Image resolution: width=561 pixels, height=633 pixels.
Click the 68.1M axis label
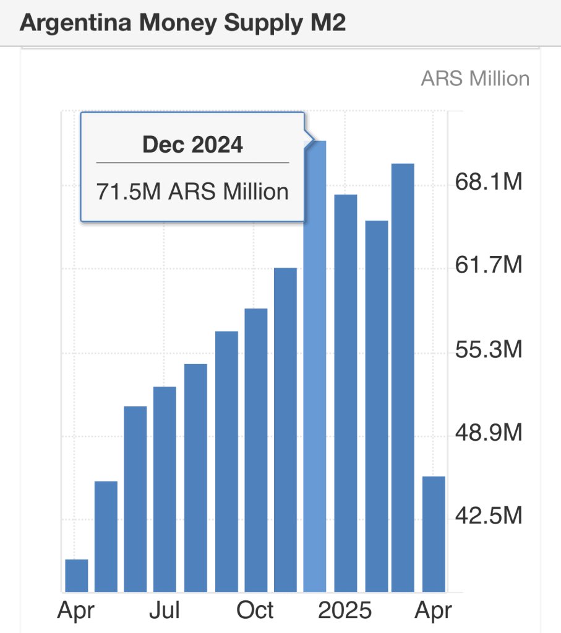click(489, 181)
